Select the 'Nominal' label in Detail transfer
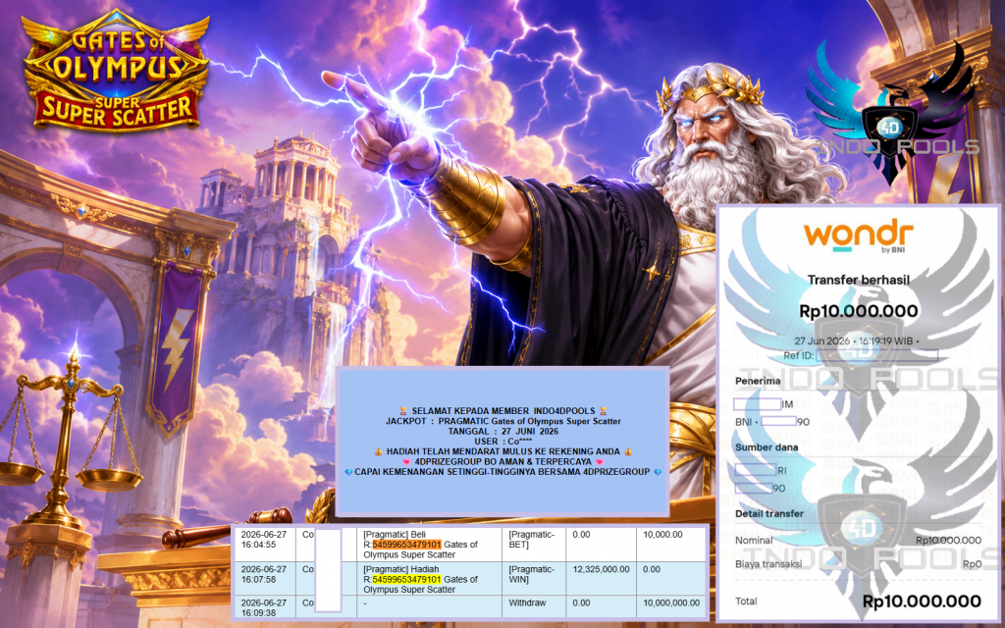 coord(753,541)
